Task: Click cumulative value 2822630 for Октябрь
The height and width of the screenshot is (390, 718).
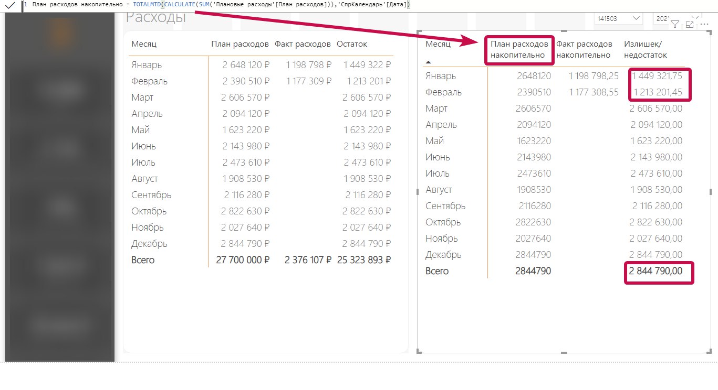Action: click(x=533, y=222)
